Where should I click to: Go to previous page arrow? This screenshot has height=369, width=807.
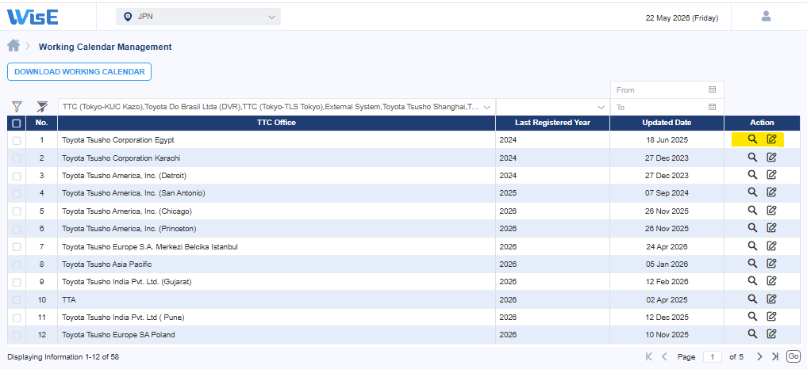(x=664, y=356)
